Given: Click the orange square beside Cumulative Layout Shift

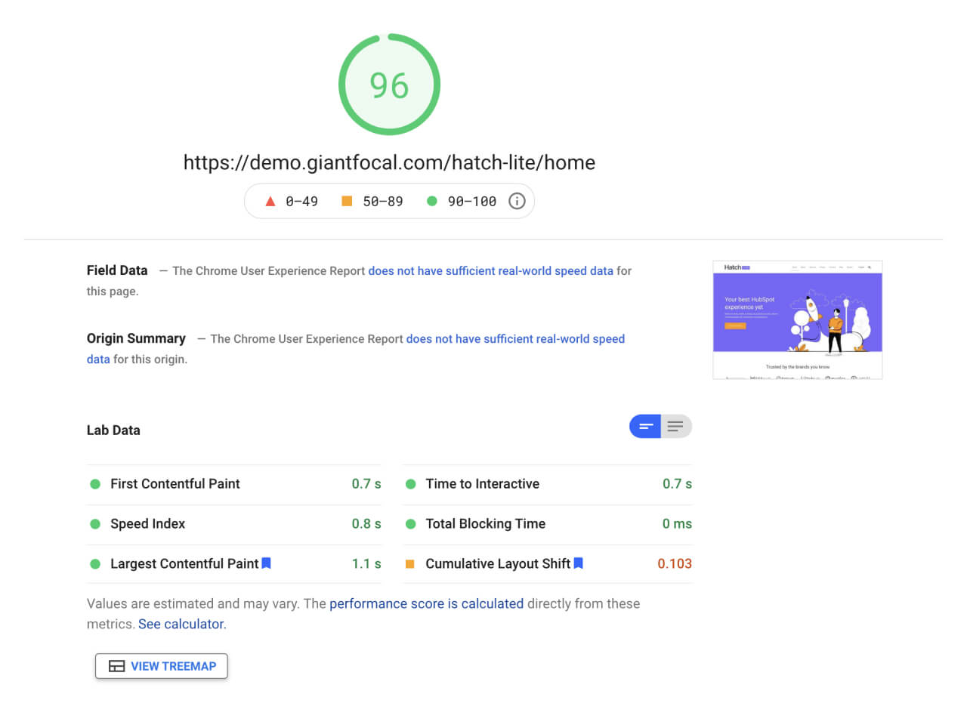Looking at the screenshot, I should point(409,564).
